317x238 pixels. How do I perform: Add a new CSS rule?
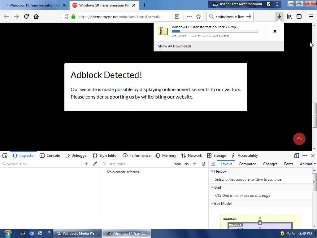tap(195, 164)
